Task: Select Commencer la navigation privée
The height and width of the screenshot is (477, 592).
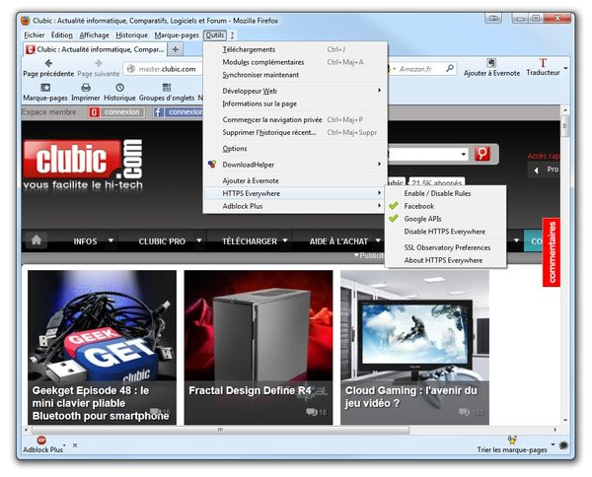Action: 295,119
